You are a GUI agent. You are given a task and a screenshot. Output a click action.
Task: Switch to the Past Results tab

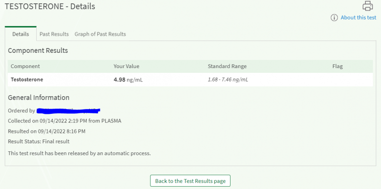pyautogui.click(x=54, y=34)
